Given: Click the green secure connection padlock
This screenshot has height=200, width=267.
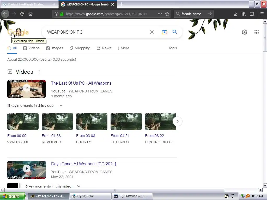Looking at the screenshot, I should pyautogui.click(x=62, y=14).
